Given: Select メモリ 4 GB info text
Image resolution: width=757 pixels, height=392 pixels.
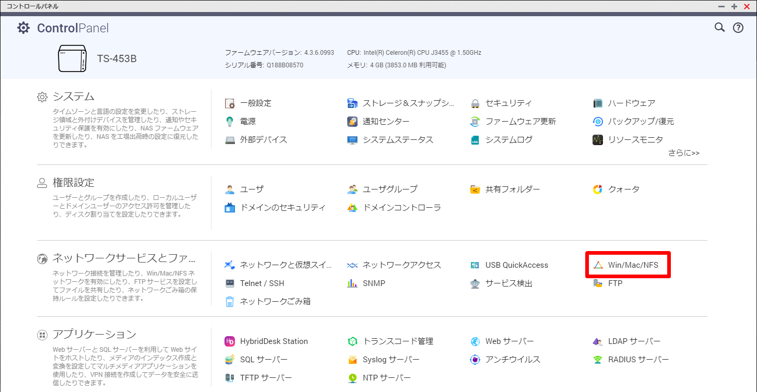Looking at the screenshot, I should click(397, 65).
